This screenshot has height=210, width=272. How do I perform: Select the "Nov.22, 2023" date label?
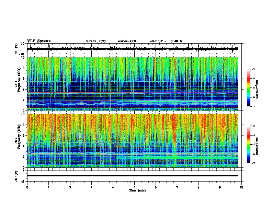click(96, 41)
